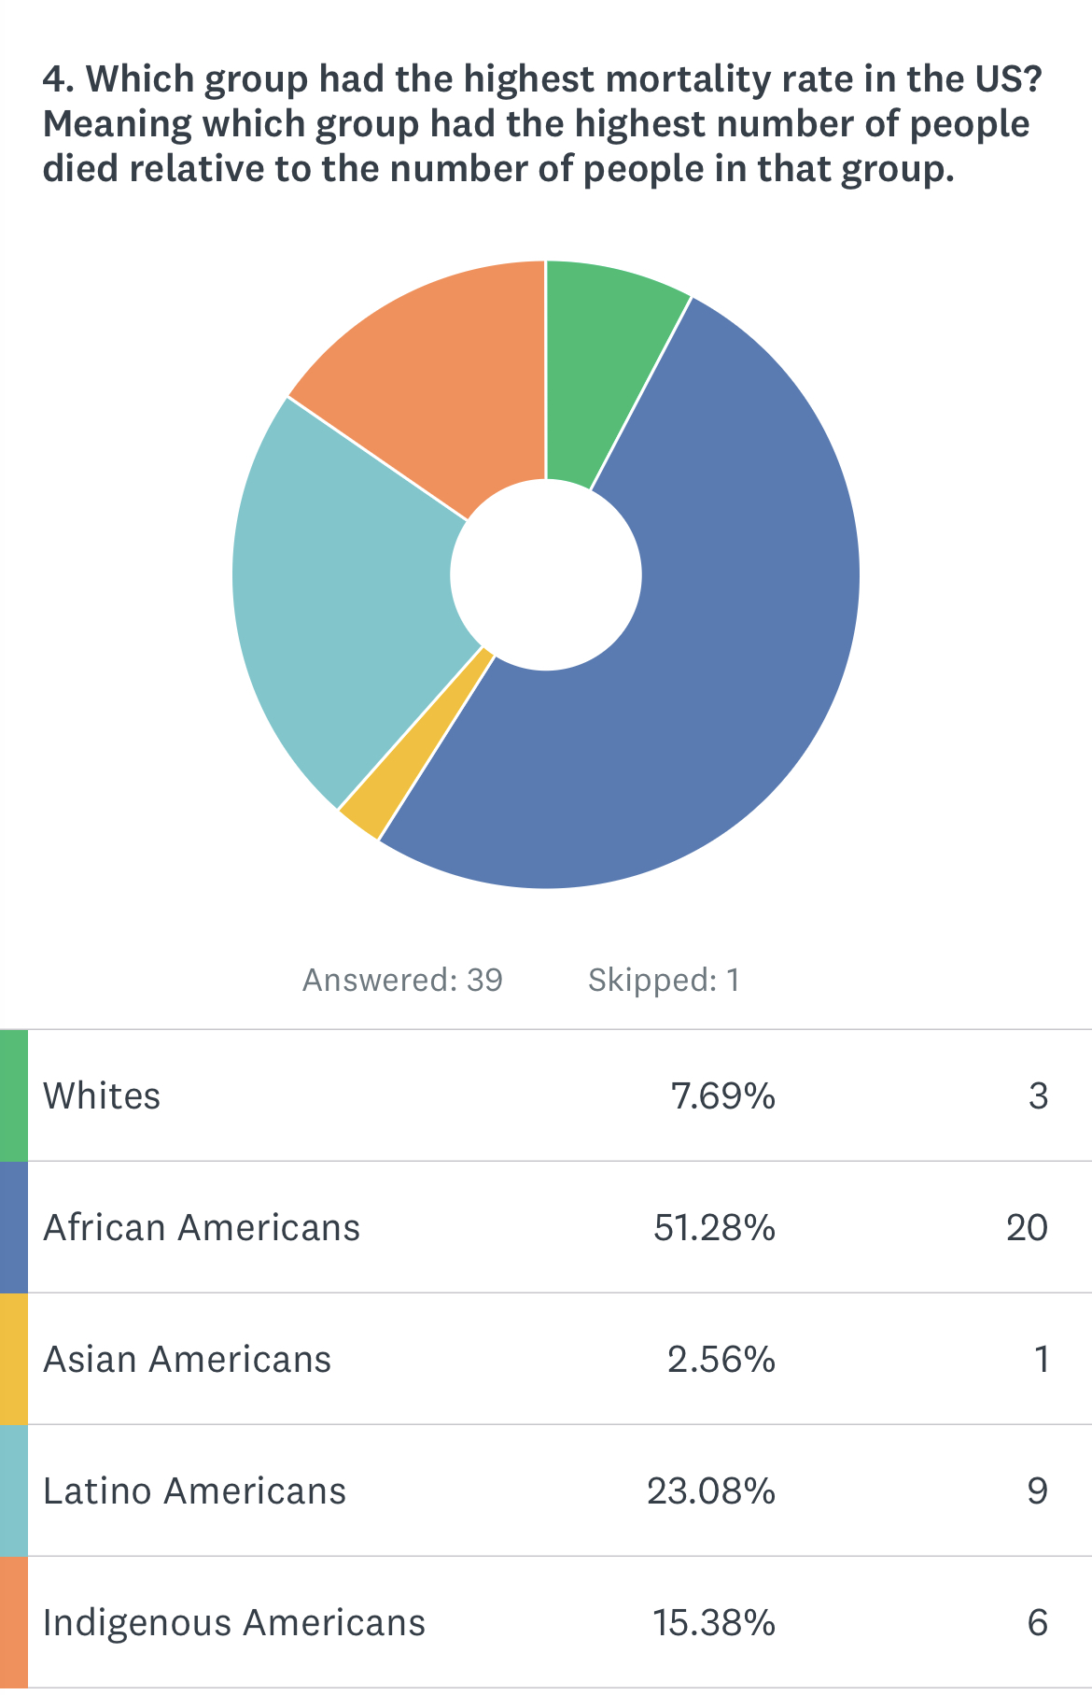1092x1695 pixels.
Task: Click the teal swatch beside Latino Americans
Action: 14,1490
